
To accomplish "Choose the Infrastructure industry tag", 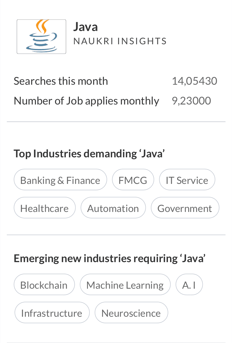I will [x=52, y=313].
